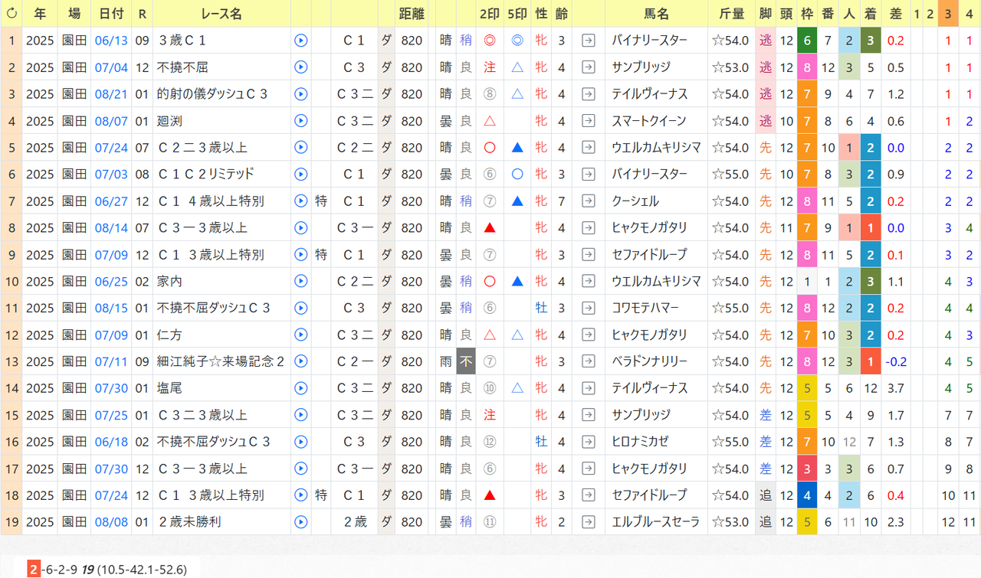Play race video for 不撓不屈 row 2
The width and height of the screenshot is (981, 578).
(301, 67)
